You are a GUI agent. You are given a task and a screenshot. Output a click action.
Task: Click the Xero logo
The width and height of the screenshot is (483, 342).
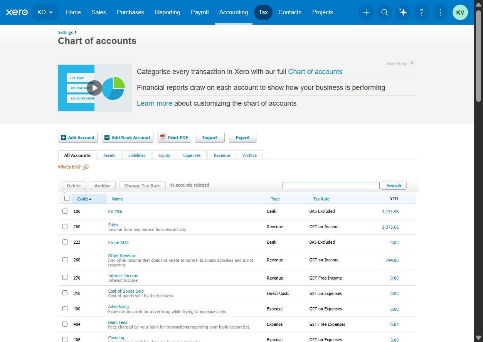click(x=17, y=12)
